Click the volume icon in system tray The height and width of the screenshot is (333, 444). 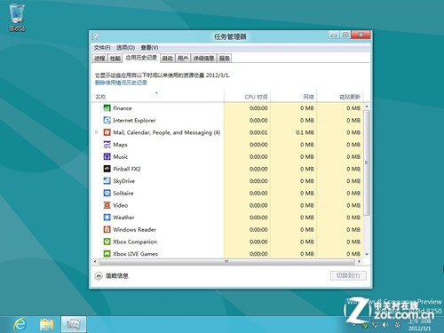pyautogui.click(x=385, y=325)
